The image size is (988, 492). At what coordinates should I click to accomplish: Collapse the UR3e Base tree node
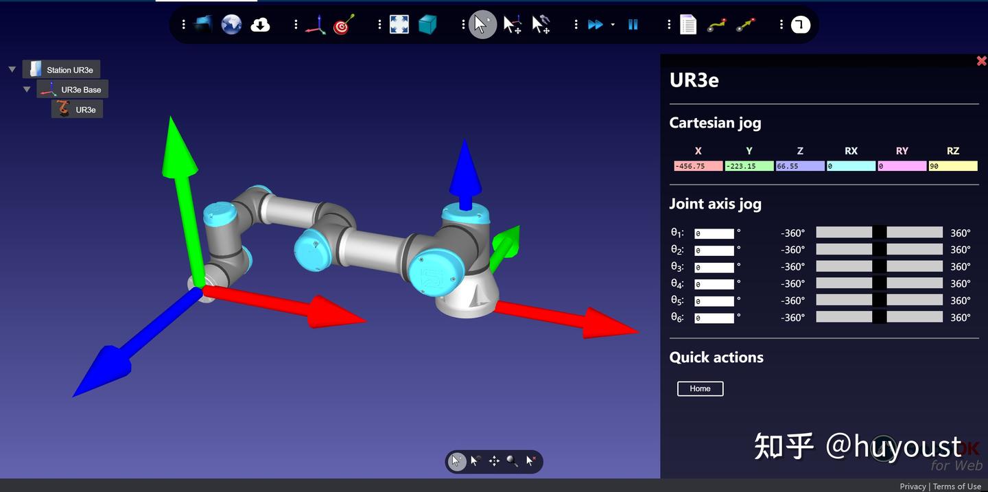click(27, 89)
